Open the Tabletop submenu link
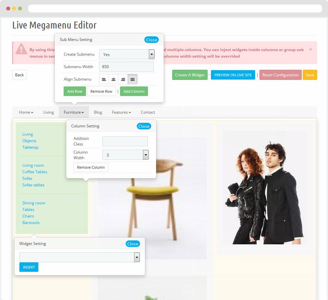Viewport: 328px width, 300px height. point(30,147)
